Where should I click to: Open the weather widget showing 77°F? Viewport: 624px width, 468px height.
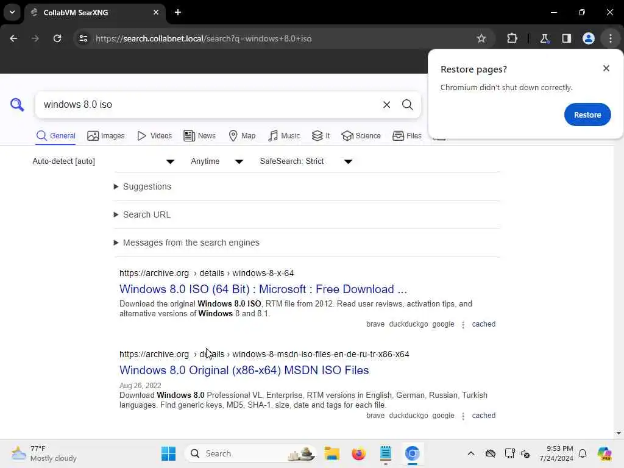pos(44,453)
